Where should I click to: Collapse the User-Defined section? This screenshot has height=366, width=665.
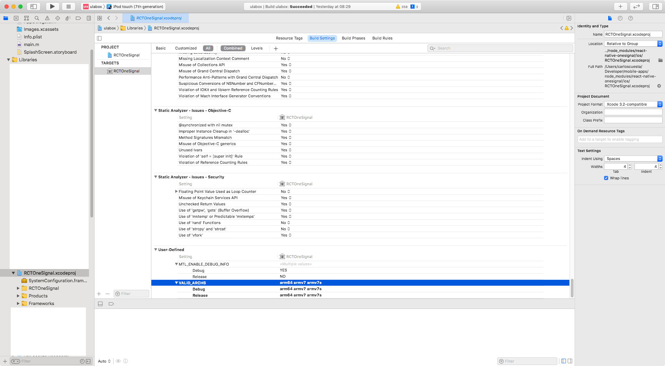coord(156,250)
